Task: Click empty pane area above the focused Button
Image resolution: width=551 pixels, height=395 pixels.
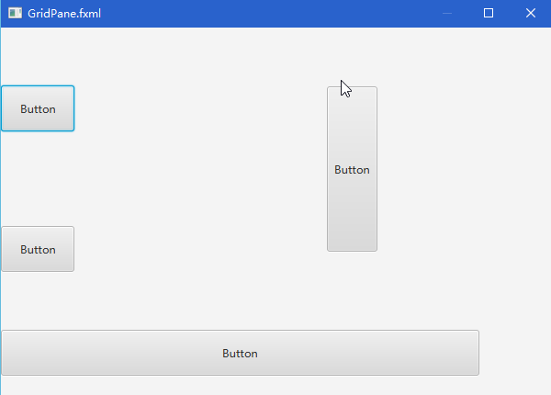Action: [38, 56]
